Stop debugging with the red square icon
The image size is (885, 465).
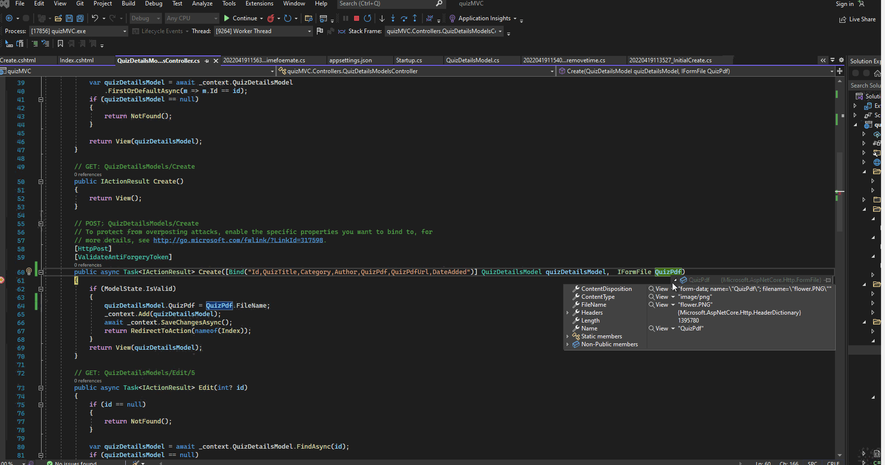pyautogui.click(x=356, y=18)
